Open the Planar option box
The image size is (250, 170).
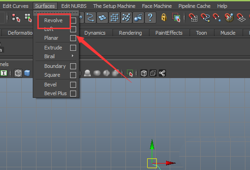(73, 38)
